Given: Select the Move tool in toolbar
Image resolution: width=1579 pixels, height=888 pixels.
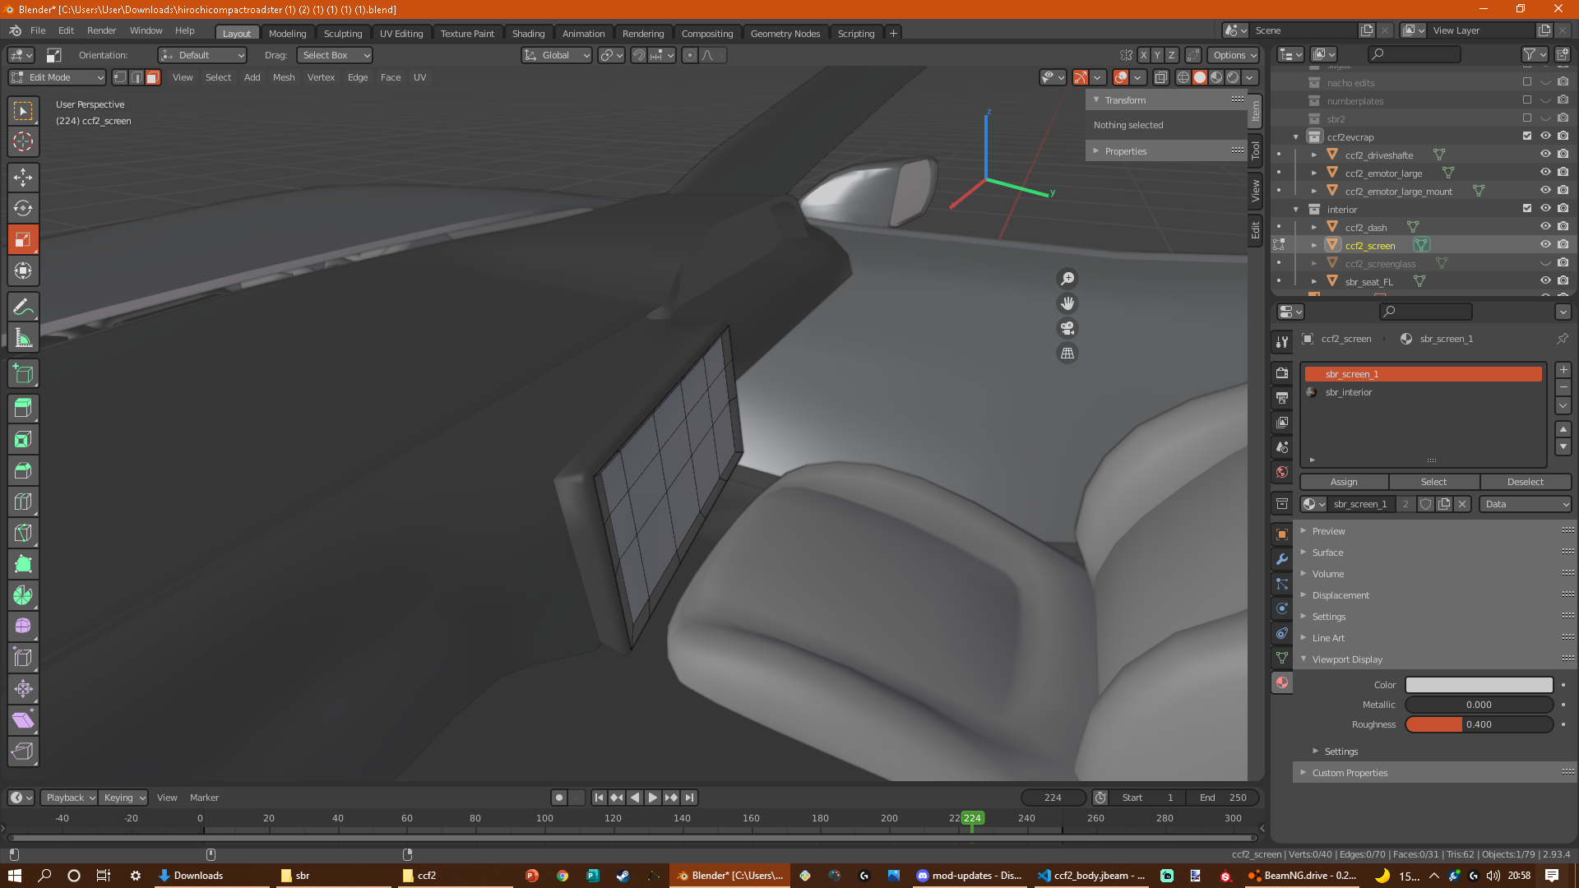Looking at the screenshot, I should [x=23, y=177].
